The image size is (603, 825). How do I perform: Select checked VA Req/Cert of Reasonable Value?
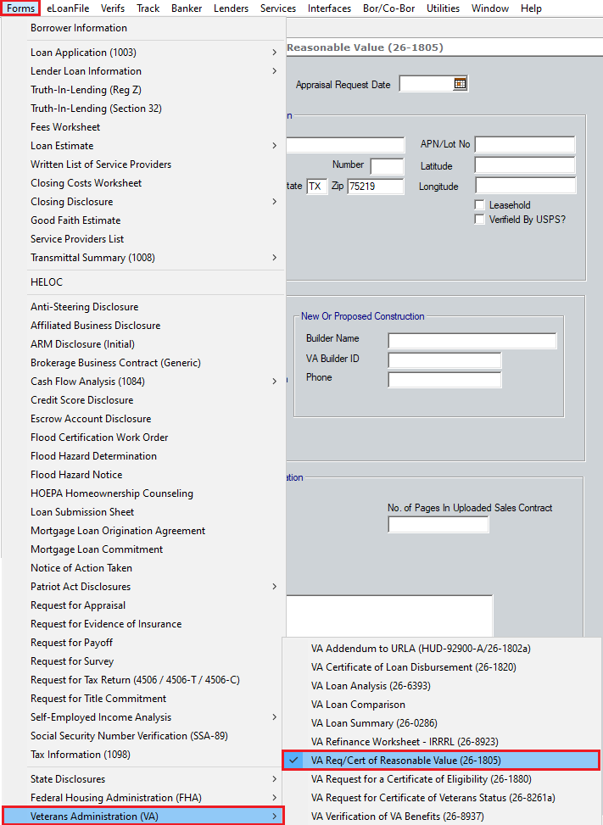[442, 761]
